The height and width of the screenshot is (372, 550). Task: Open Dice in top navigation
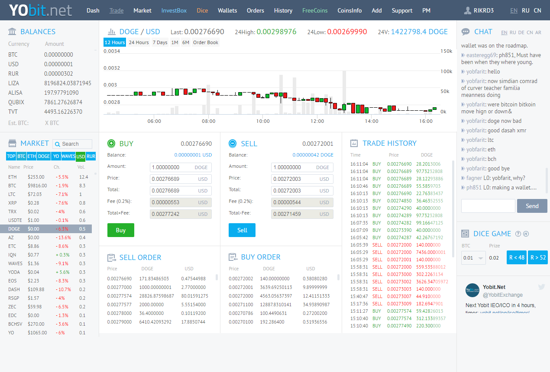tap(202, 10)
